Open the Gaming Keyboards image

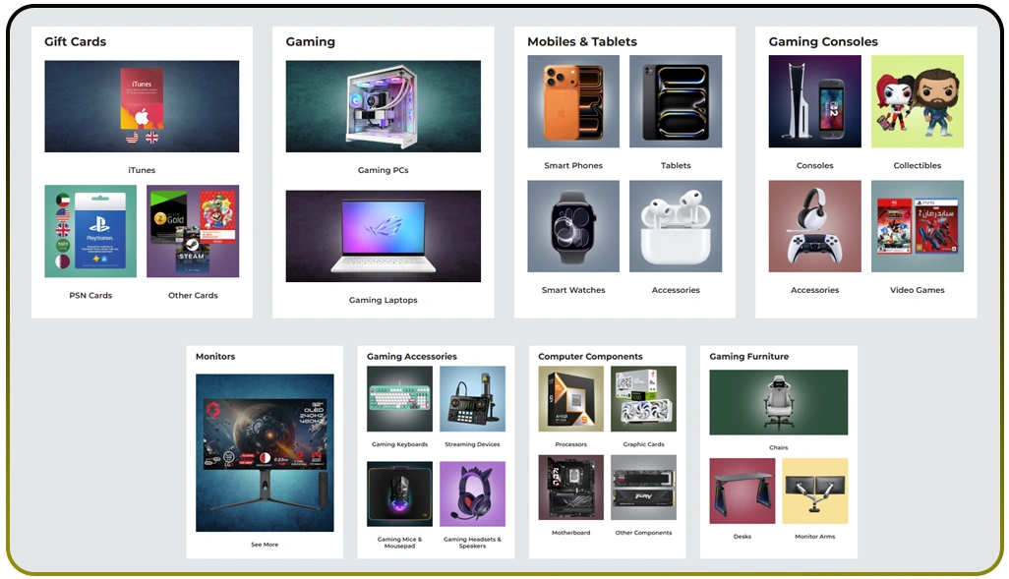pos(399,399)
